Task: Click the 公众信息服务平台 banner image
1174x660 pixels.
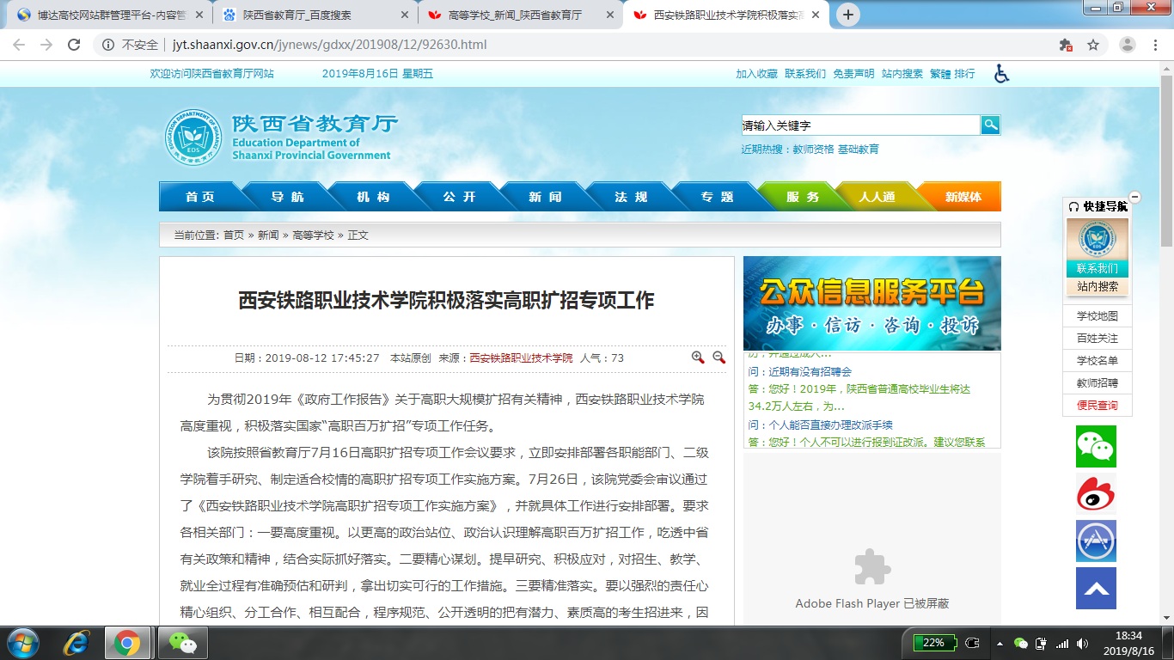Action: (871, 303)
